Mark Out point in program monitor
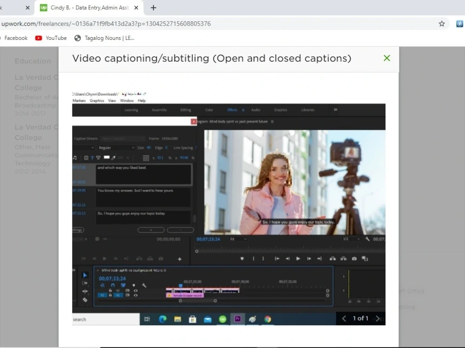Image resolution: width=465 pixels, height=348 pixels. [x=263, y=258]
